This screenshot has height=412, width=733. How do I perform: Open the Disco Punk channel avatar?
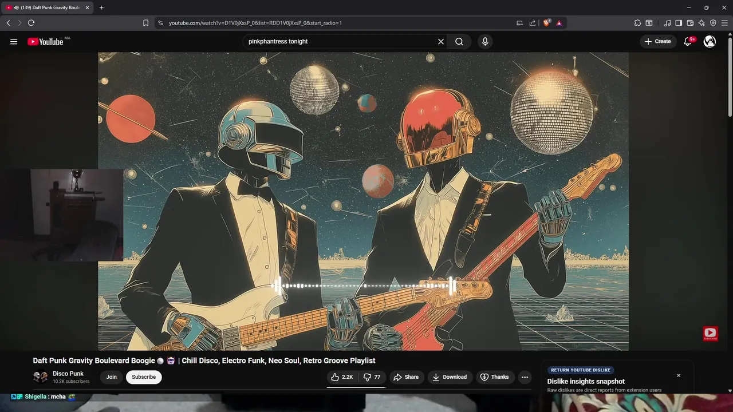coord(40,377)
